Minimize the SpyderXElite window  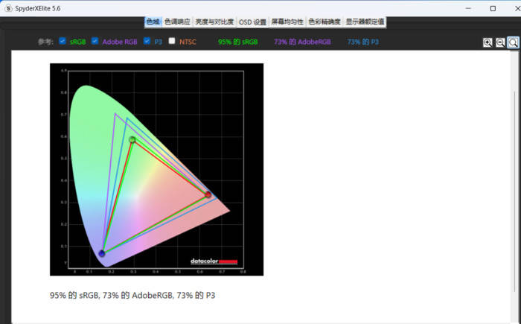pyautogui.click(x=468, y=8)
